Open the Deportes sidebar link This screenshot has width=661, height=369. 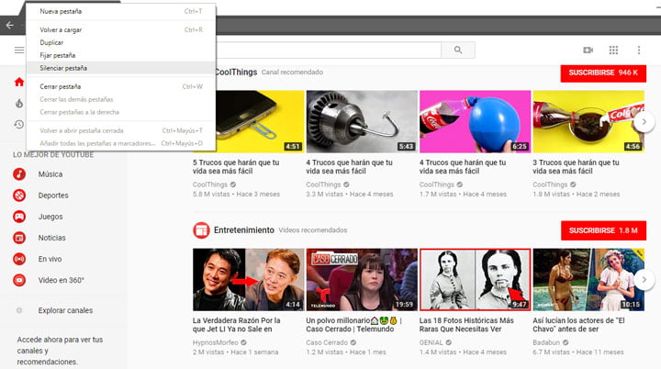(53, 196)
